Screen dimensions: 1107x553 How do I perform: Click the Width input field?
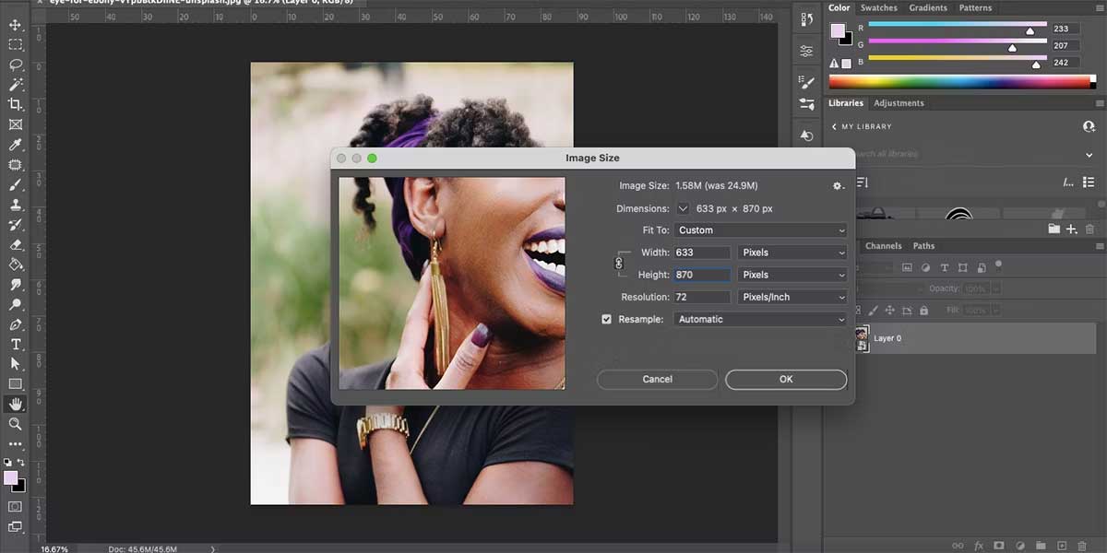tap(702, 253)
